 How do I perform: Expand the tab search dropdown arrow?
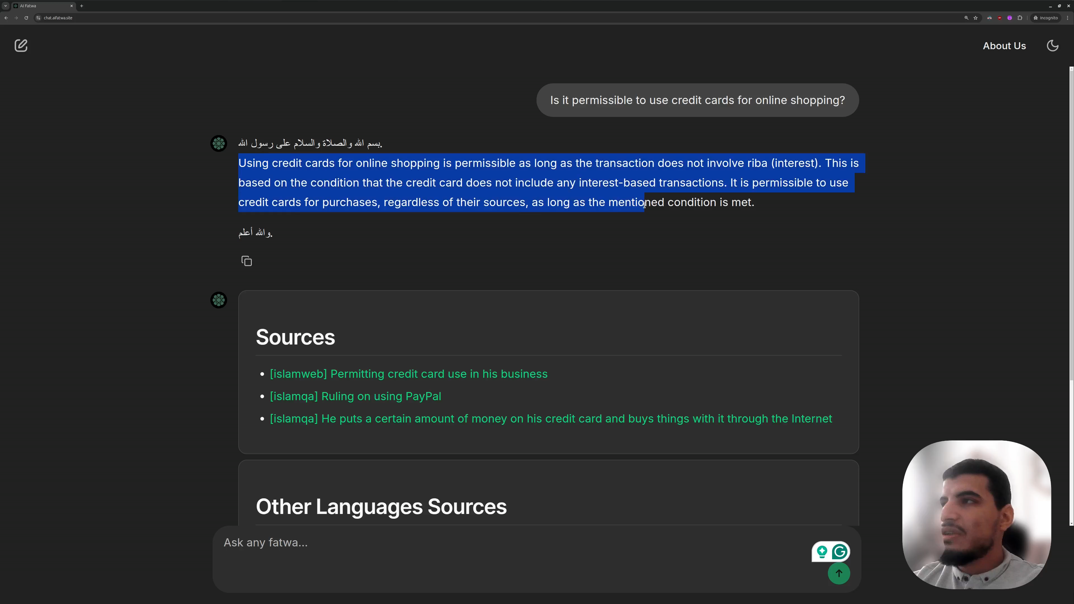tap(5, 6)
